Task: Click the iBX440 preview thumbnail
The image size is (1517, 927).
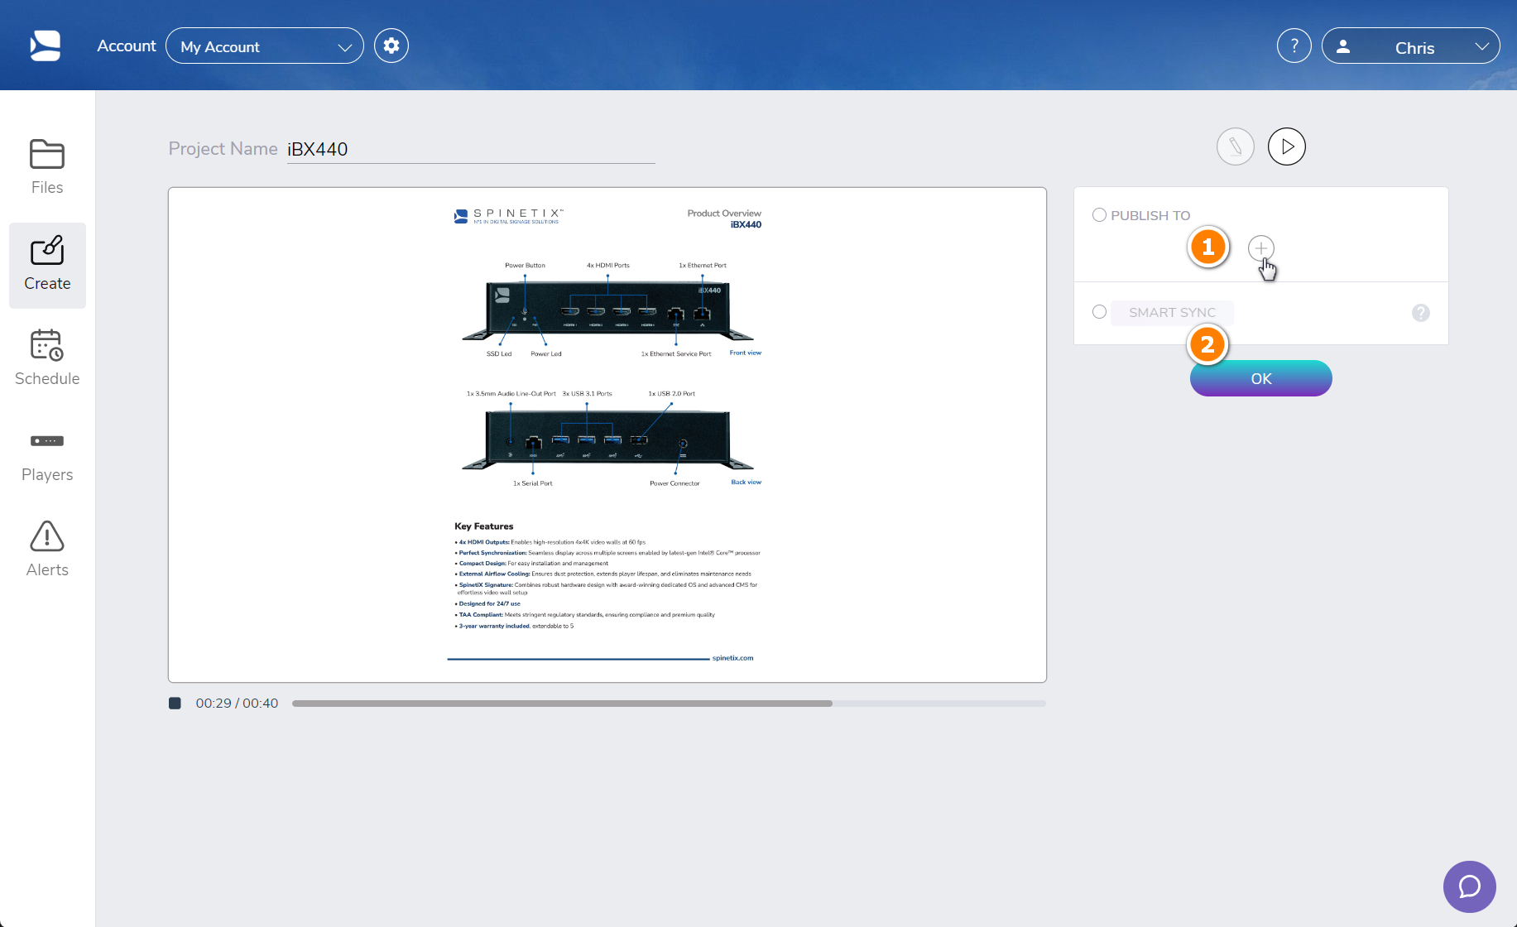Action: 607,435
